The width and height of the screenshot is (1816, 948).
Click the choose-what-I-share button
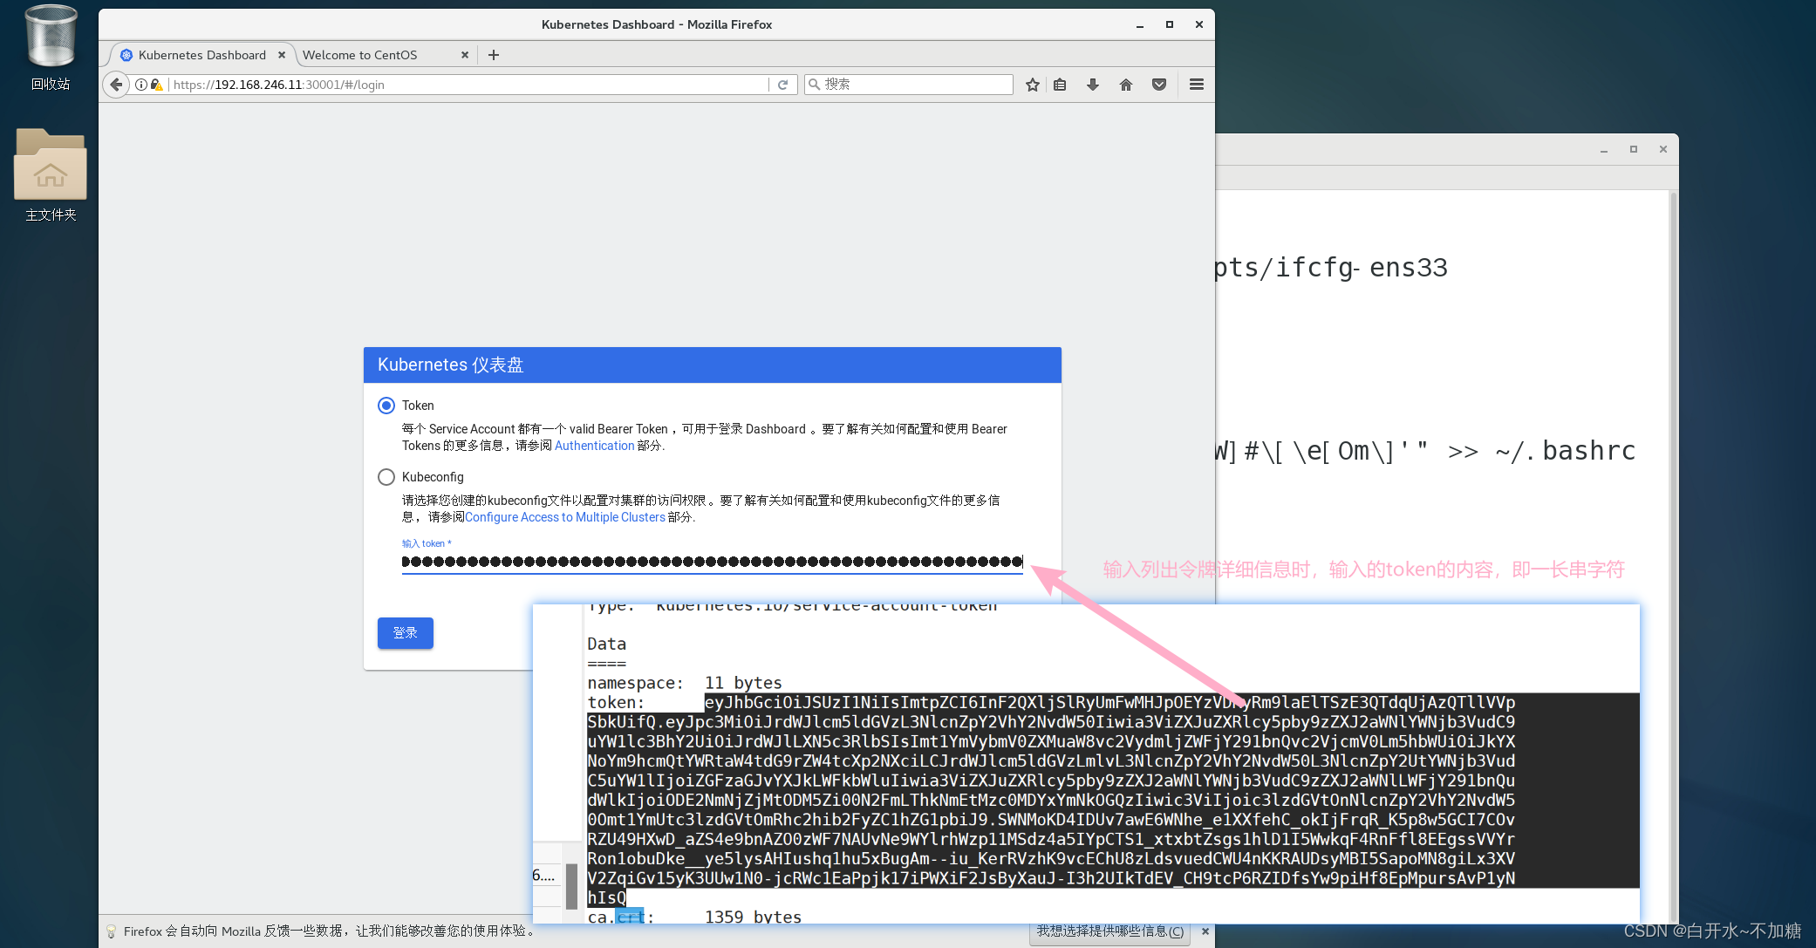coord(1110,931)
